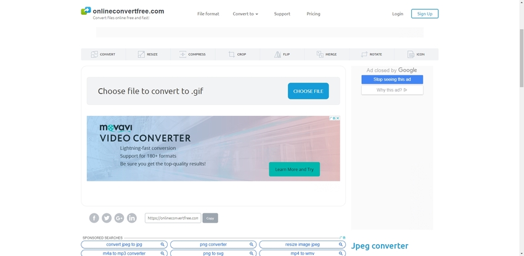The image size is (524, 256).
Task: Open the Convert tool icon
Action: coord(94,54)
